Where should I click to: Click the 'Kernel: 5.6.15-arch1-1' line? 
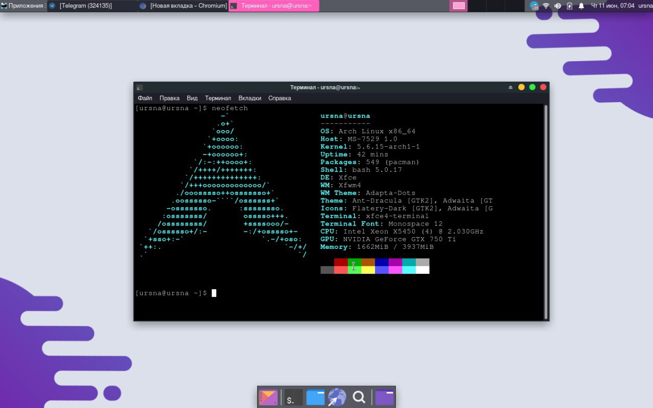pyautogui.click(x=370, y=146)
